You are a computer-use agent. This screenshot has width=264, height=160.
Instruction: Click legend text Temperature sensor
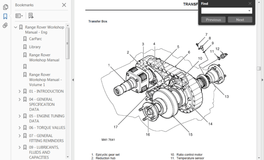(190, 158)
